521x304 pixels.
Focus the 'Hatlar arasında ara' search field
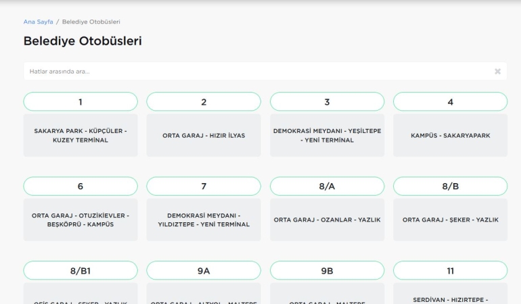(257, 71)
